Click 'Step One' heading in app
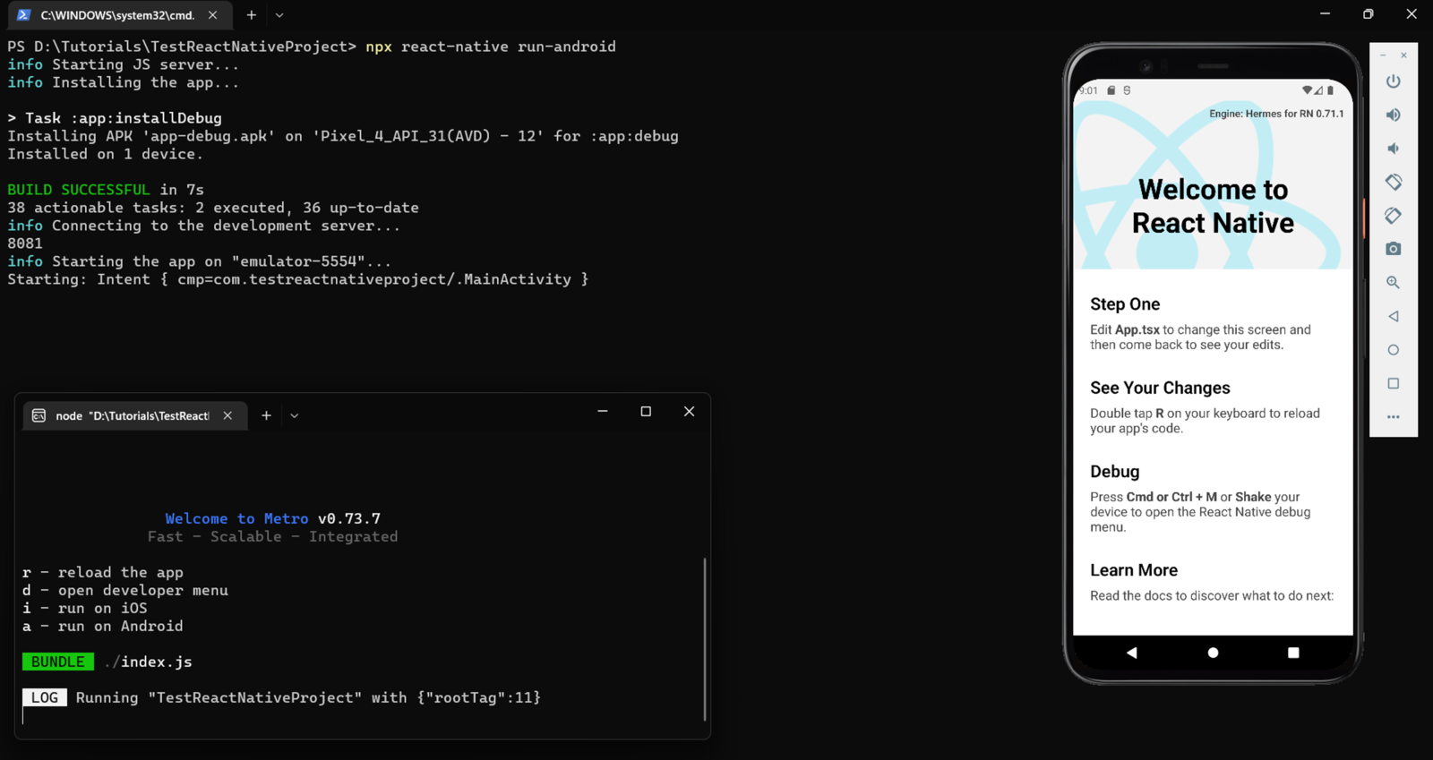Viewport: 1433px width, 760px height. tap(1125, 304)
